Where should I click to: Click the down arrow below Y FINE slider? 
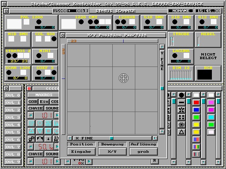tap(162, 131)
